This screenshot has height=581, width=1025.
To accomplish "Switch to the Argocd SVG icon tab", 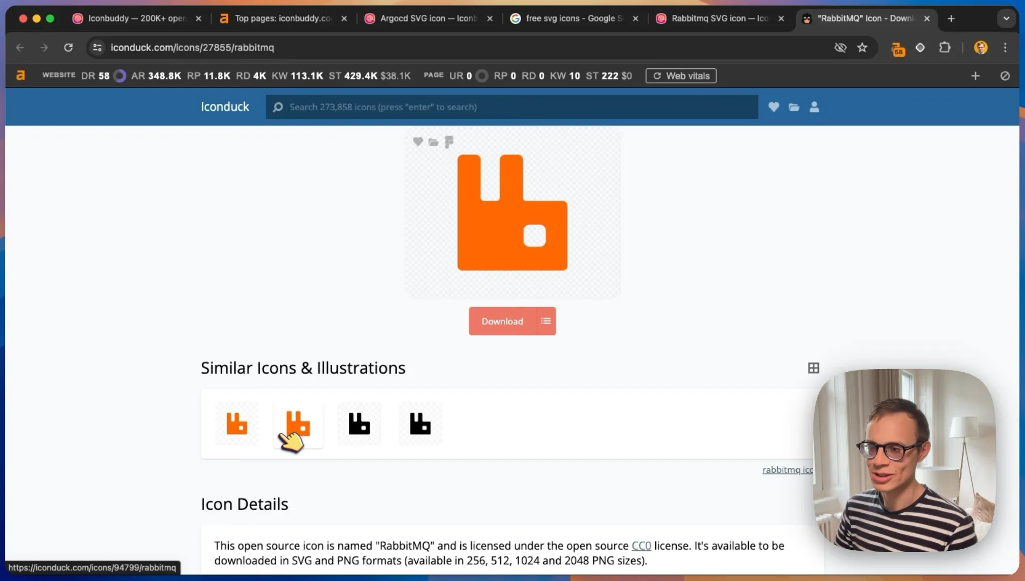I will pyautogui.click(x=429, y=18).
